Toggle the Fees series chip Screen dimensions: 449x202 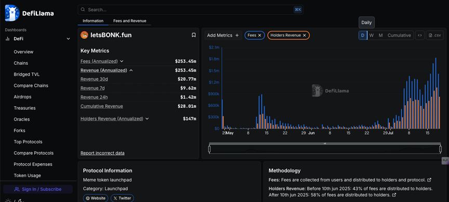(255, 35)
